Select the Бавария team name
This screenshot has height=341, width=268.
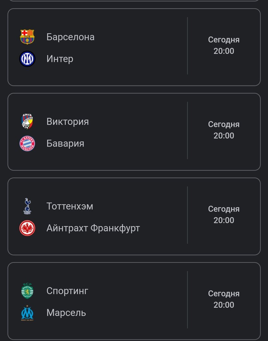click(65, 144)
